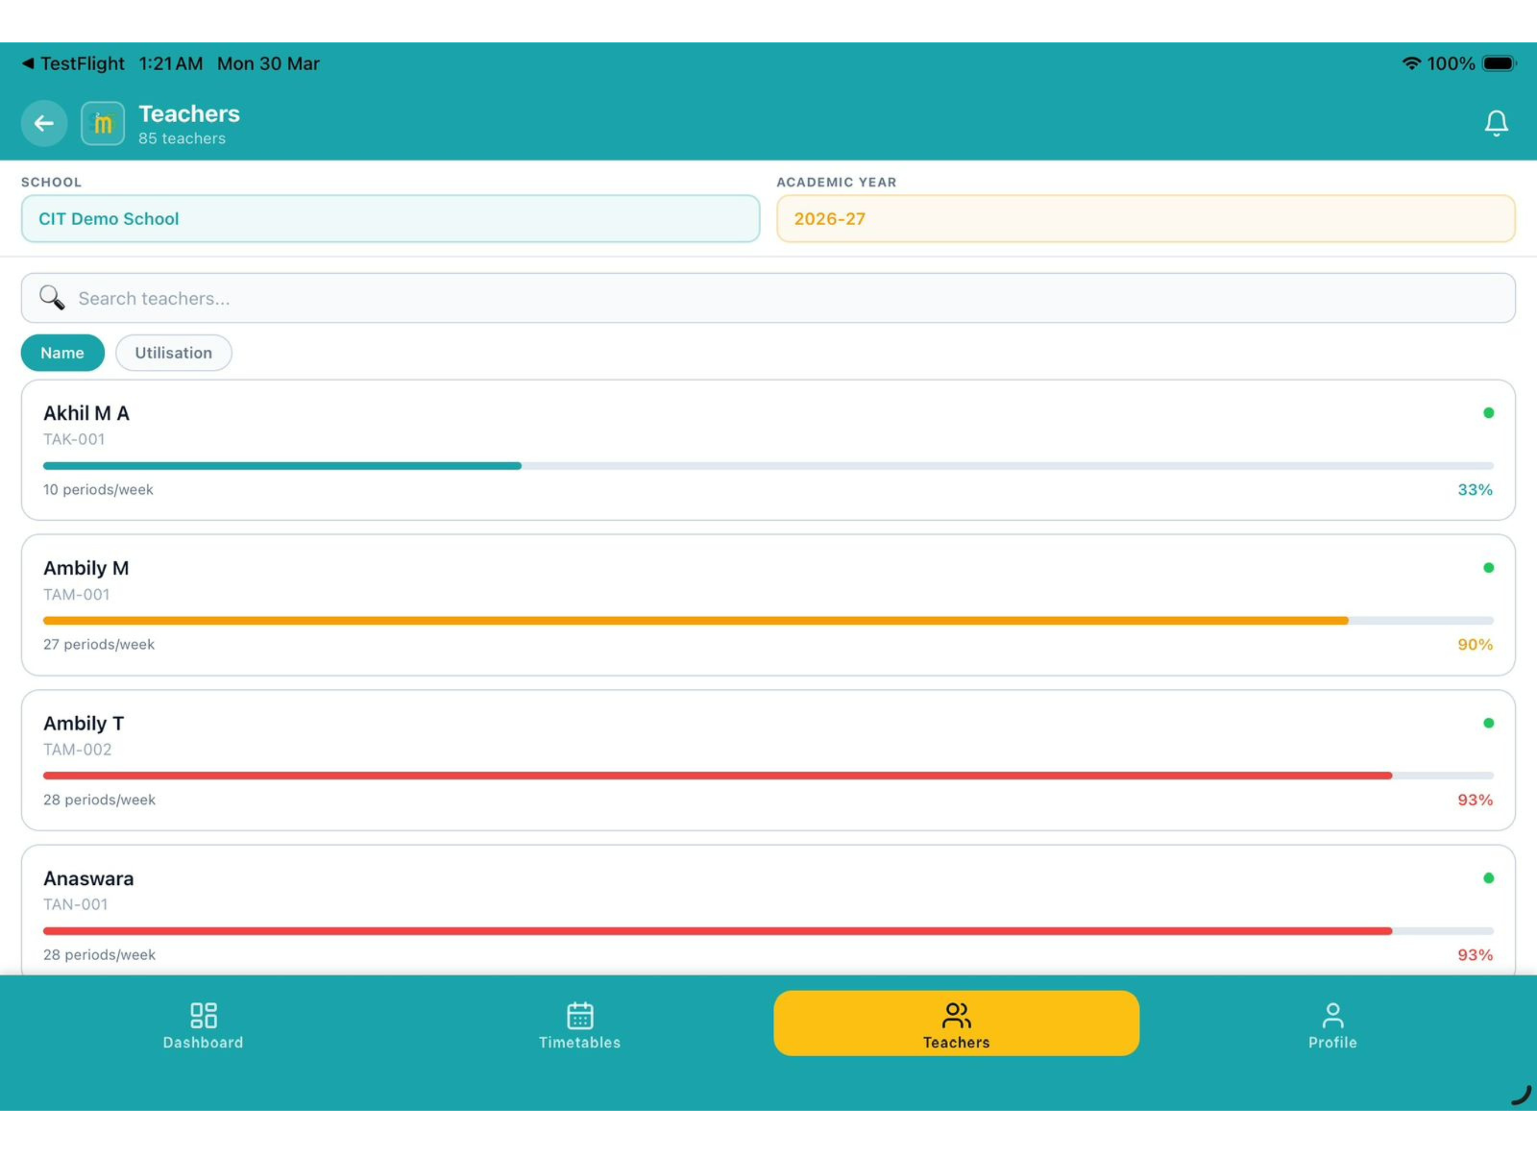Open the school logo icon in header
This screenshot has width=1537, height=1153.
pyautogui.click(x=103, y=123)
